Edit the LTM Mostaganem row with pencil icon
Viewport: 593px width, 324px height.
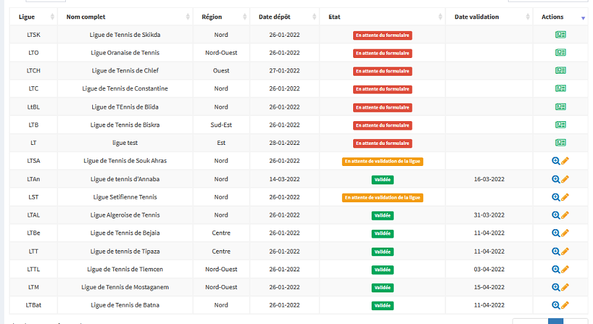[565, 287]
